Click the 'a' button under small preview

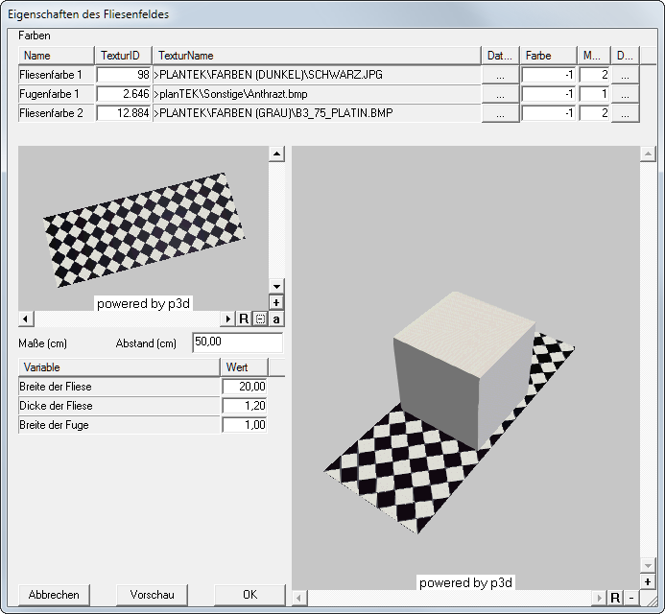pos(276,319)
